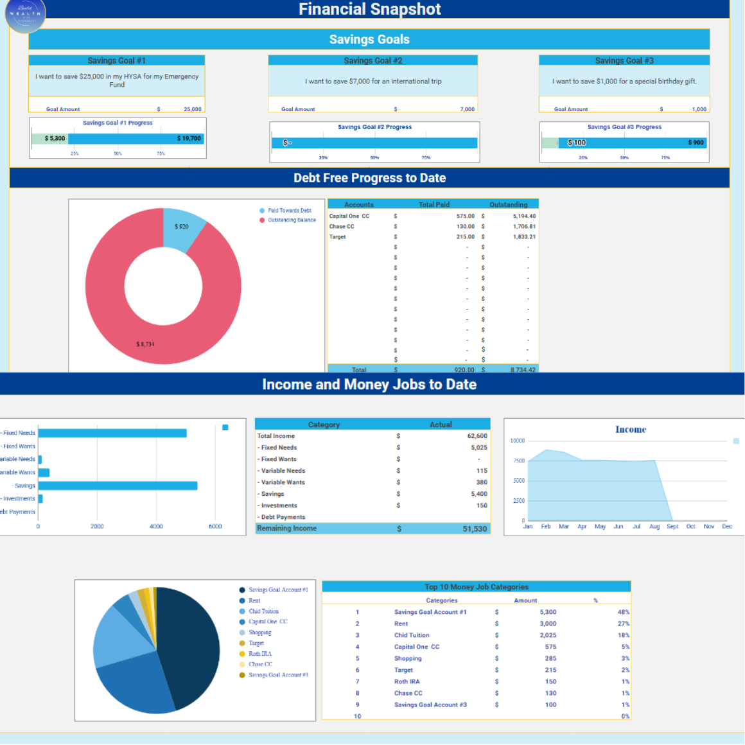
Task: Click the bar chart legend square
Action: (x=225, y=428)
